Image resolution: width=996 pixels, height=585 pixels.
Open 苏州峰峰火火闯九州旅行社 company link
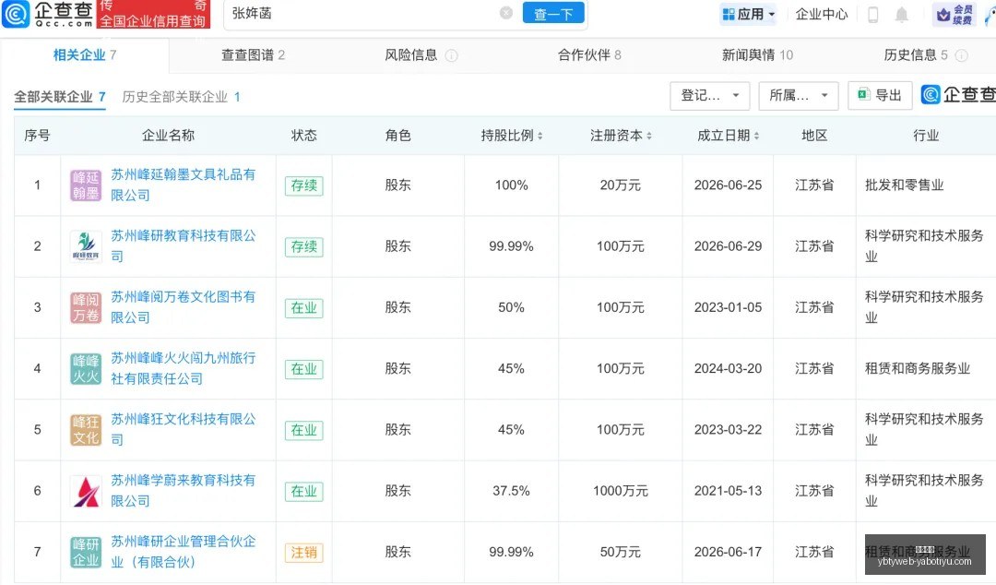(x=183, y=368)
